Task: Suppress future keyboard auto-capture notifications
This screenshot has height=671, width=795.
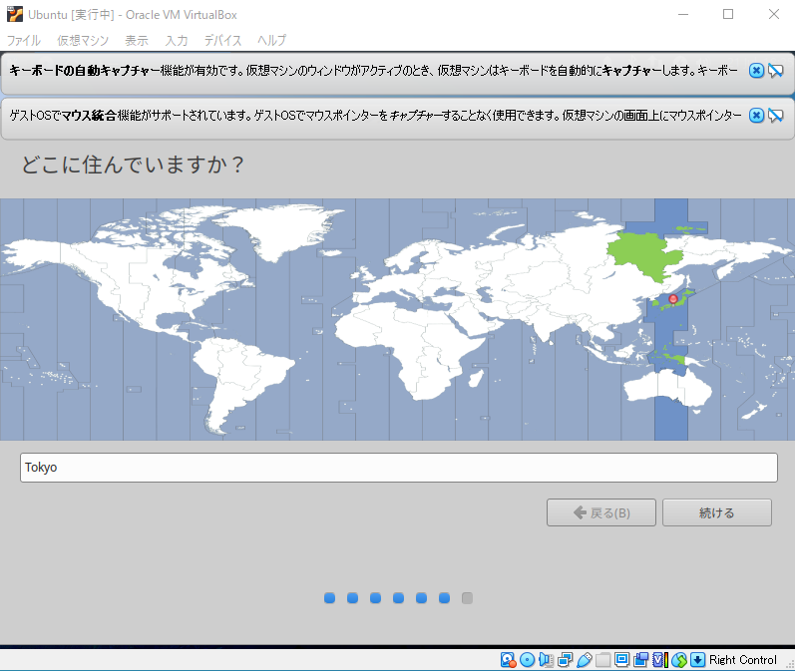Action: pyautogui.click(x=775, y=71)
